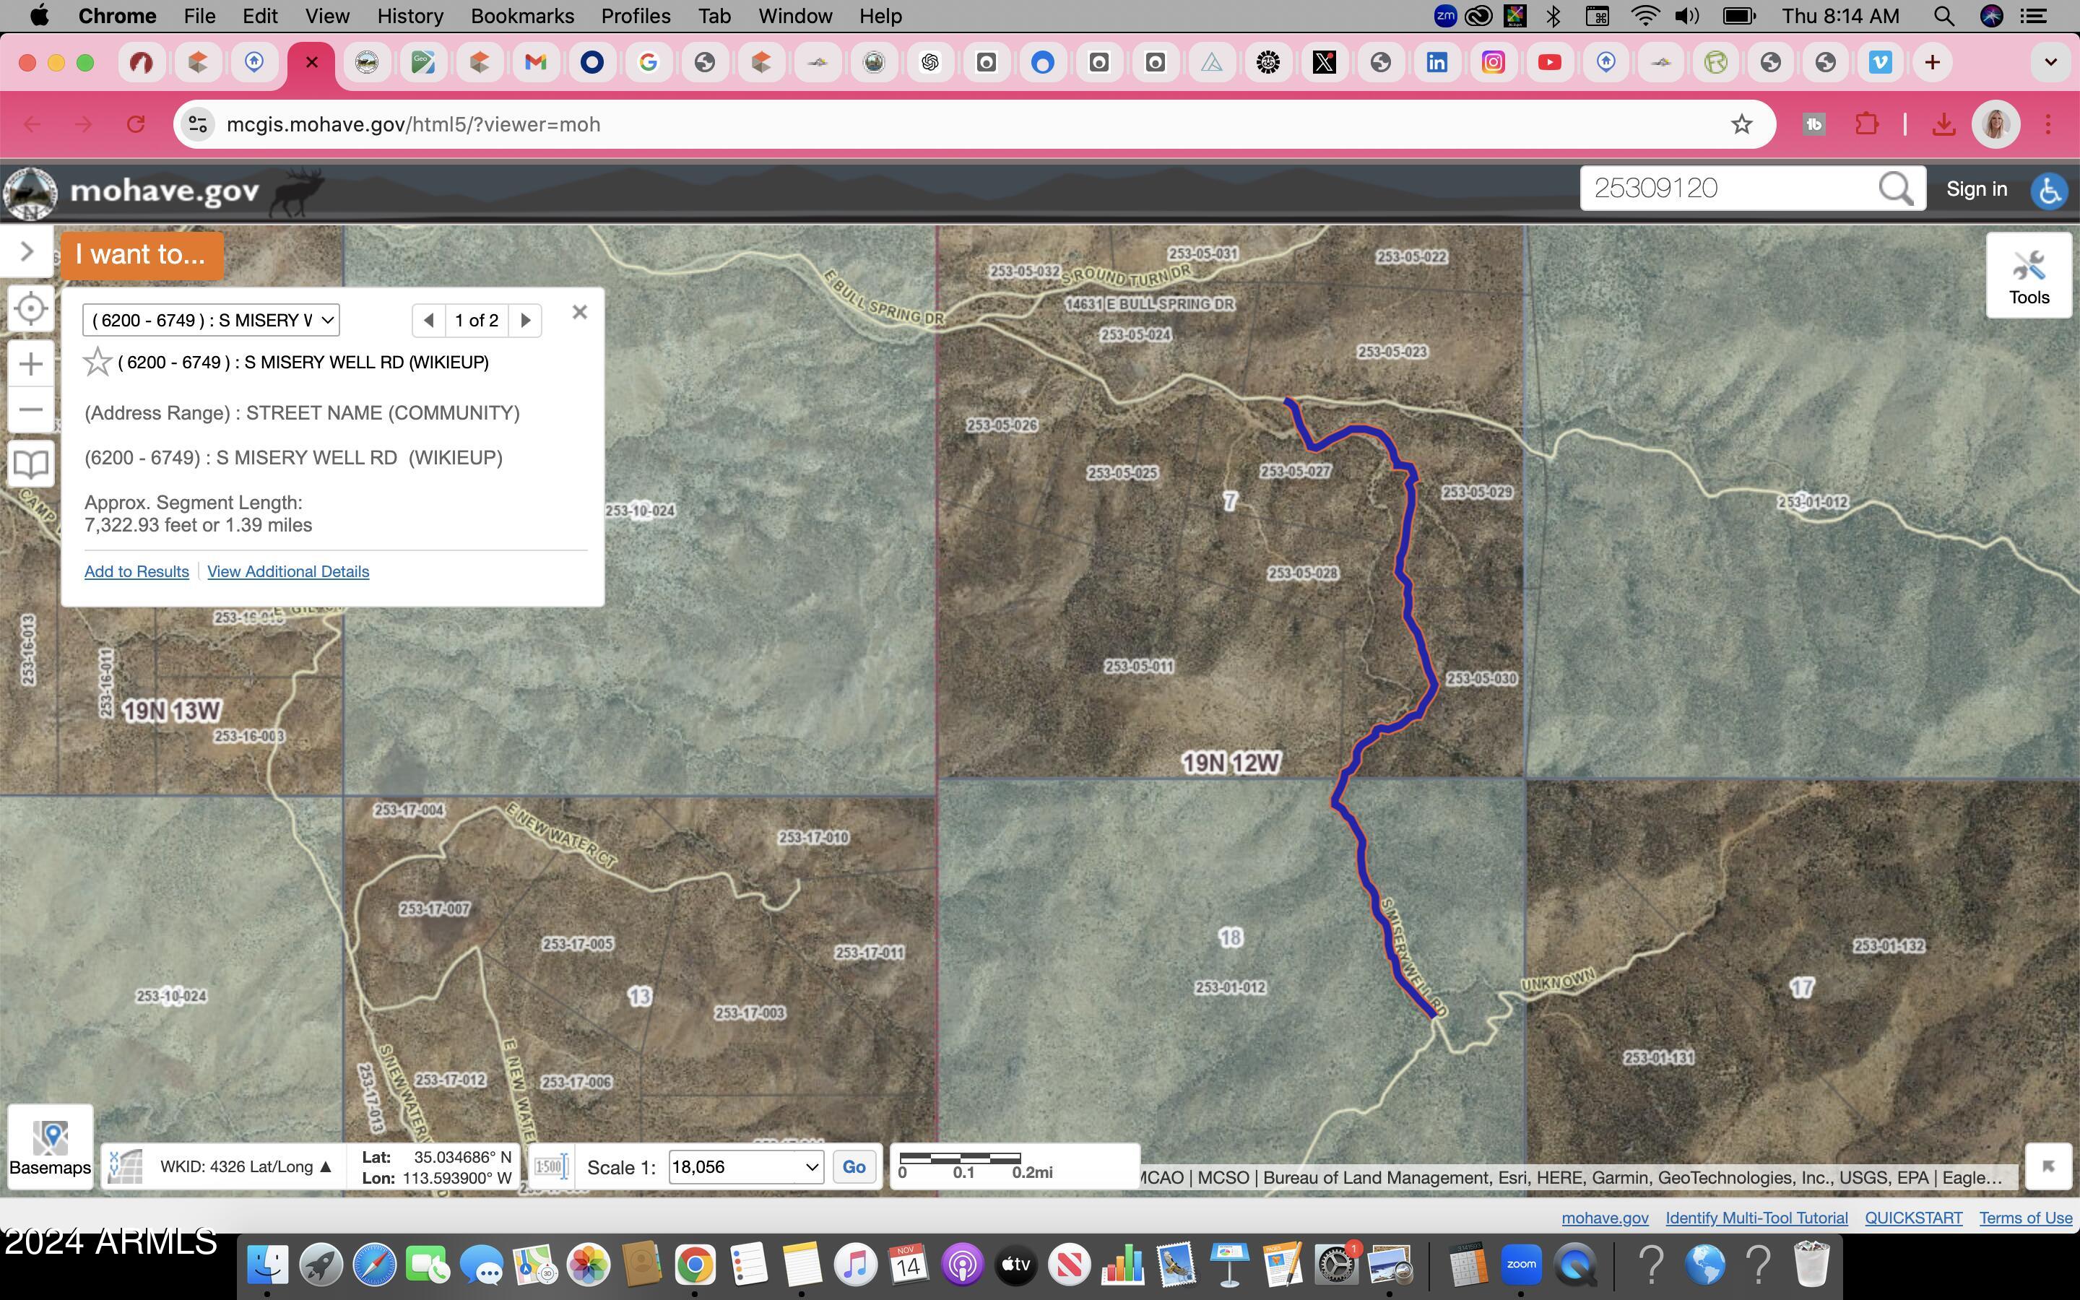Zoom out using the minus icon
The image size is (2080, 1300).
pyautogui.click(x=31, y=409)
